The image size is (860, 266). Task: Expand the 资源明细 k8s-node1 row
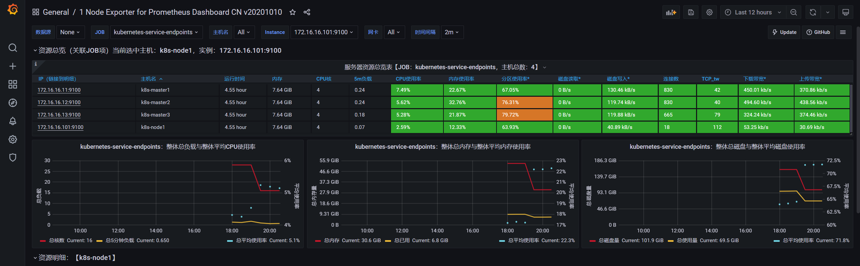75,258
